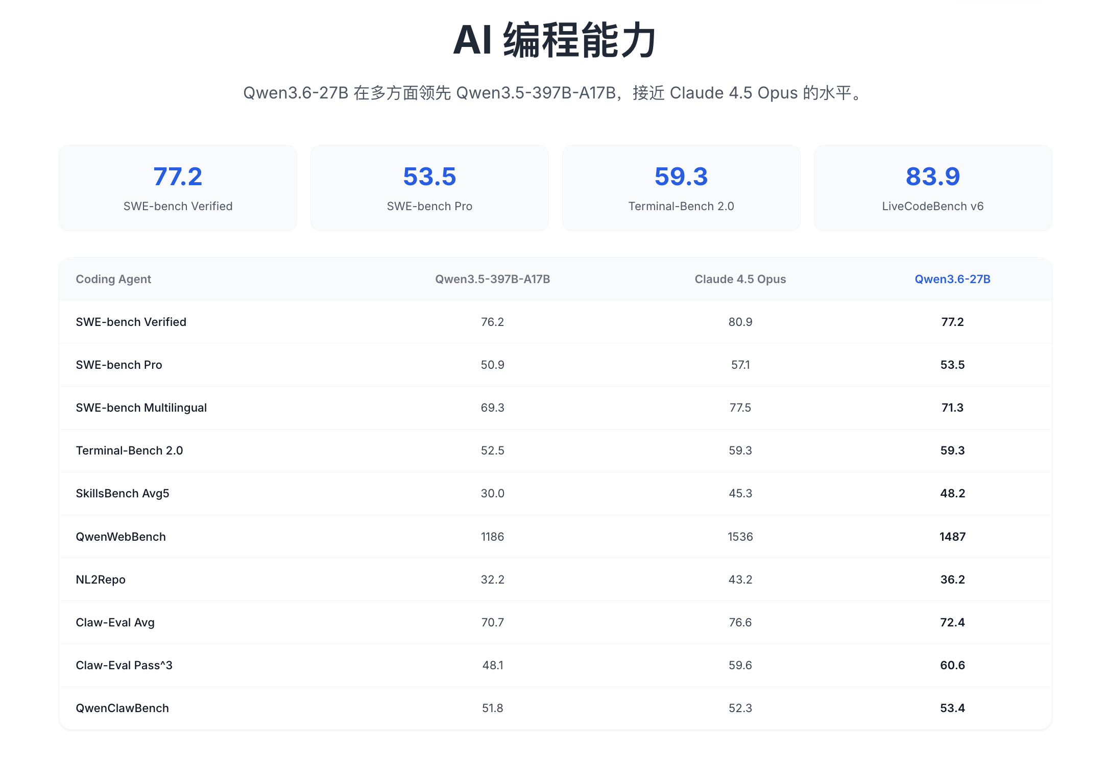The height and width of the screenshot is (757, 1107).
Task: Click the bold 53.5 in the SWE-bench Pro row
Action: tap(952, 365)
